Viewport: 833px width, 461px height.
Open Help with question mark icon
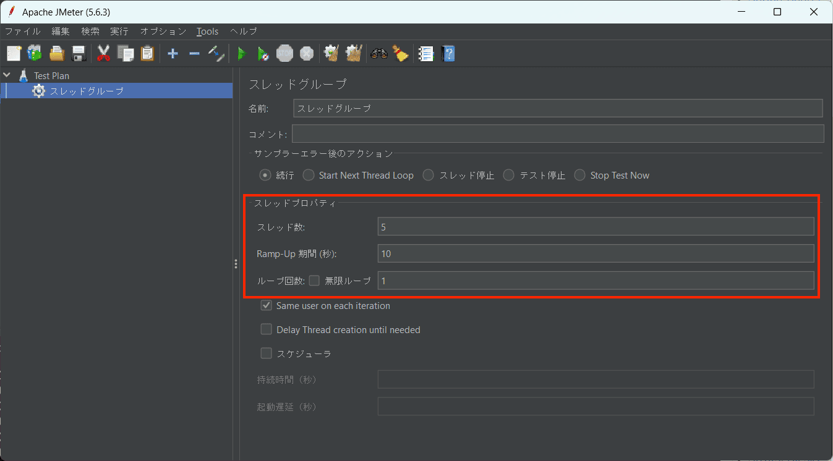(x=448, y=54)
